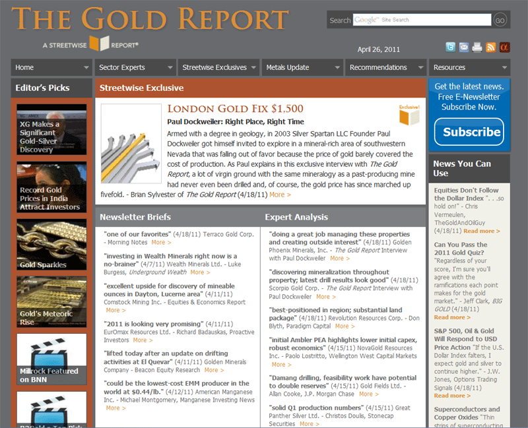528x428 pixels.
Task: Click Read more under S&P 500 item
Action: click(452, 396)
